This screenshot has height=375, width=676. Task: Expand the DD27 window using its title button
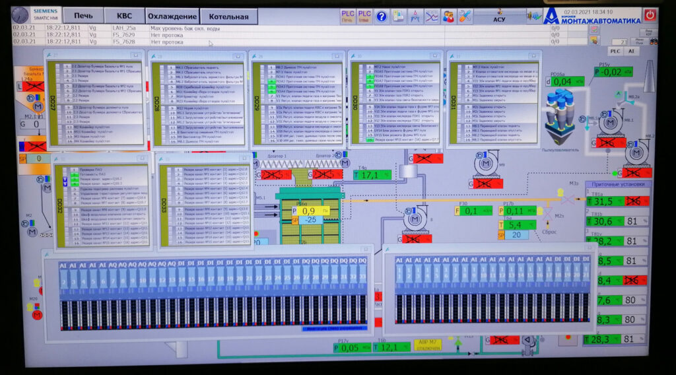coord(136,56)
